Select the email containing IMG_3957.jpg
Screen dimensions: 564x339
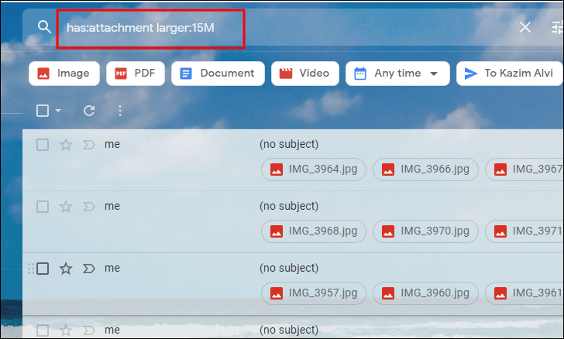43,269
